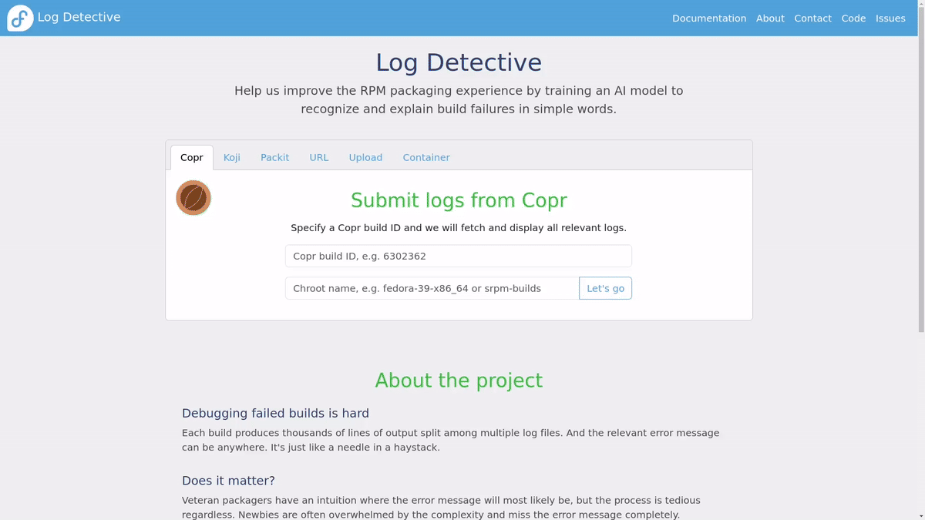
Task: Click the Submit logs from Copr heading
Action: (459, 200)
